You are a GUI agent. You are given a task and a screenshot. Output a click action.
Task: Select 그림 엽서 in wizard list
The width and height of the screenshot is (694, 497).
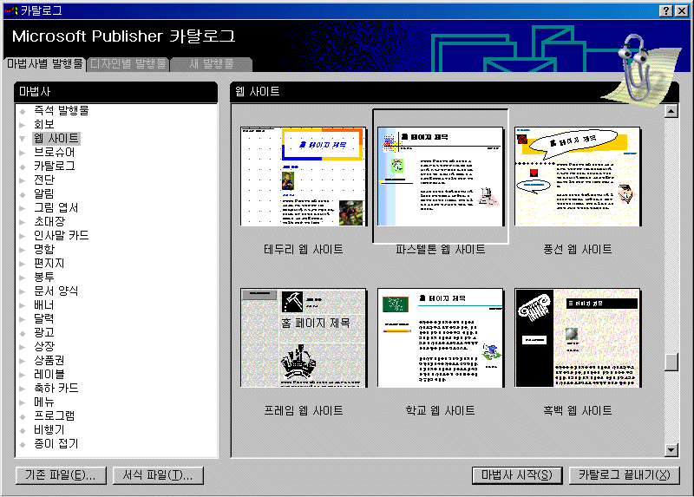coord(56,207)
